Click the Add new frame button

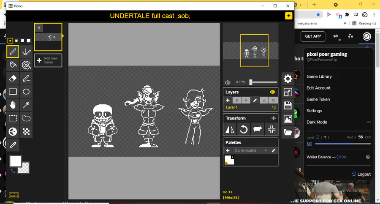(48, 60)
